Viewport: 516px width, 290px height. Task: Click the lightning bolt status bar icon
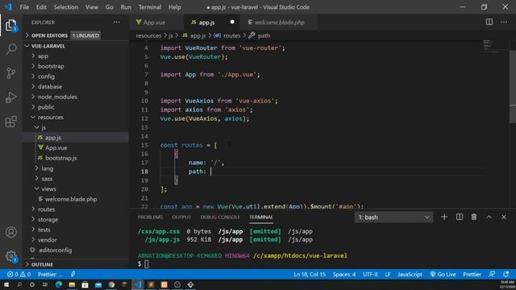(73, 274)
